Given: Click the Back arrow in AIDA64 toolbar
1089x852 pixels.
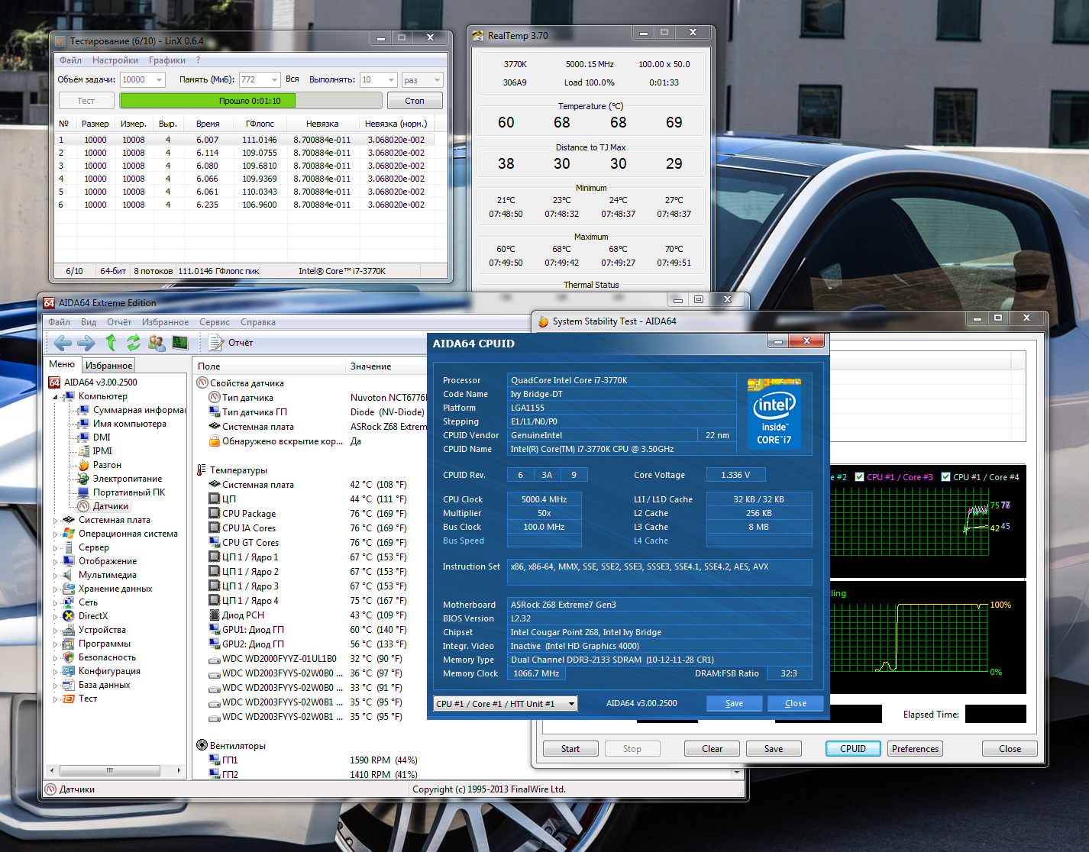Looking at the screenshot, I should pyautogui.click(x=63, y=343).
